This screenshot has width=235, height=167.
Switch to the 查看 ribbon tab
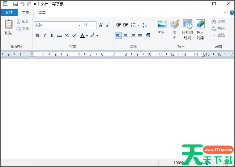click(x=42, y=13)
